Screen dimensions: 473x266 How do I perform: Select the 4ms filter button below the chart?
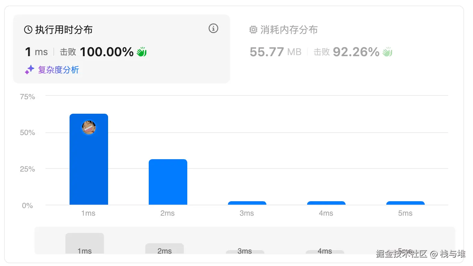[325, 251]
